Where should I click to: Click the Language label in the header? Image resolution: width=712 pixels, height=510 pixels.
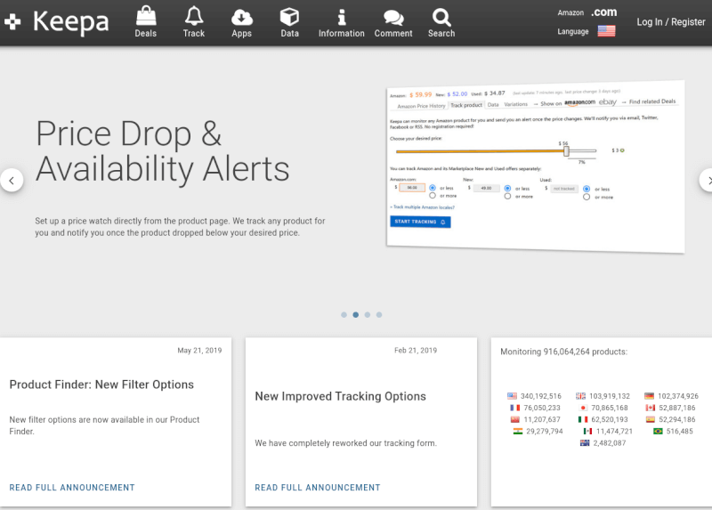point(573,31)
